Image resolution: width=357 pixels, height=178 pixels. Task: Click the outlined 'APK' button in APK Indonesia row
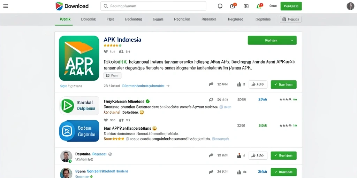click(x=258, y=84)
